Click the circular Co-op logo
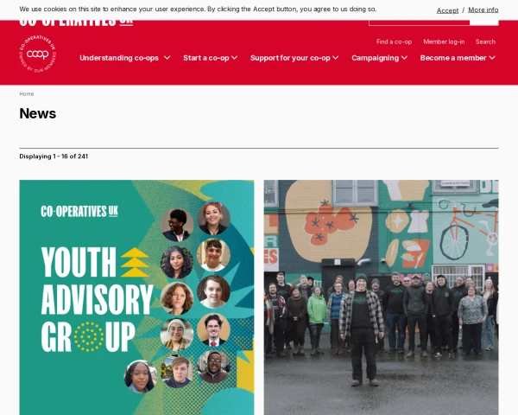This screenshot has height=415, width=518. (38, 54)
